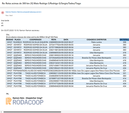Click the 'boa tarde' greeting text
Screen dimensions: 129x113
pos(5,20)
